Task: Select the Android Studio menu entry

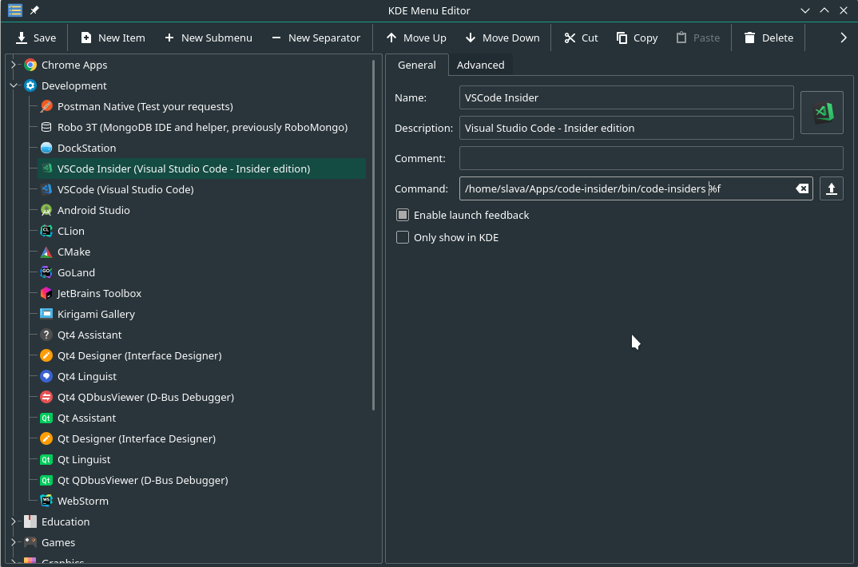Action: [x=93, y=210]
